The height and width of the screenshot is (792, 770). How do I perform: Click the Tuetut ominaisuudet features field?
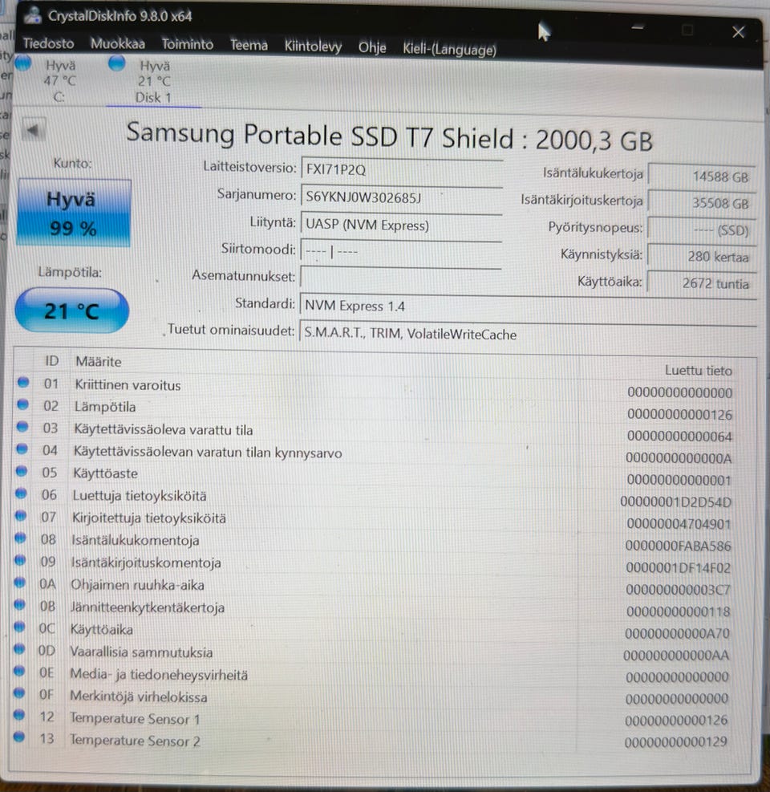coord(528,333)
